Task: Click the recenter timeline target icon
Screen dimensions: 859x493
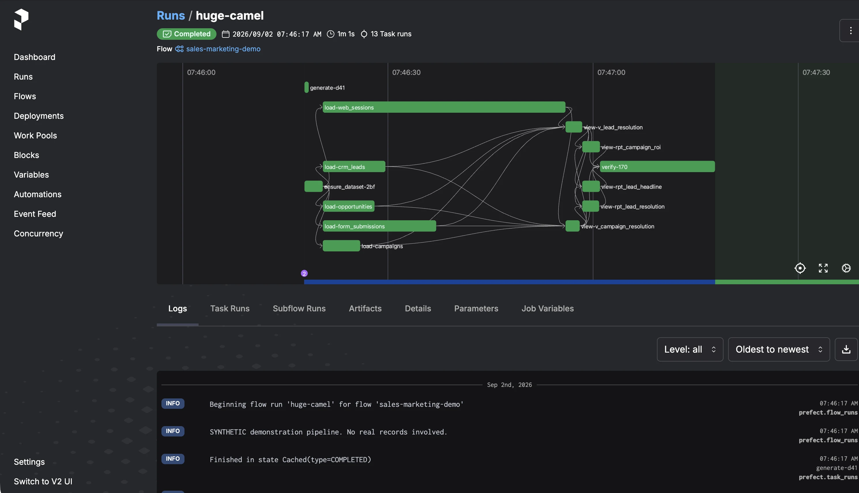Action: pyautogui.click(x=800, y=268)
